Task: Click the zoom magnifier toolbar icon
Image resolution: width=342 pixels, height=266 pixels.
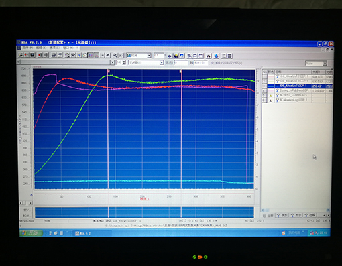Action: [x=115, y=55]
